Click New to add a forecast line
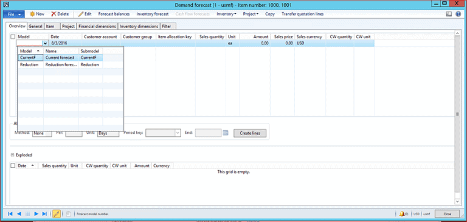467x222 pixels. pyautogui.click(x=37, y=14)
